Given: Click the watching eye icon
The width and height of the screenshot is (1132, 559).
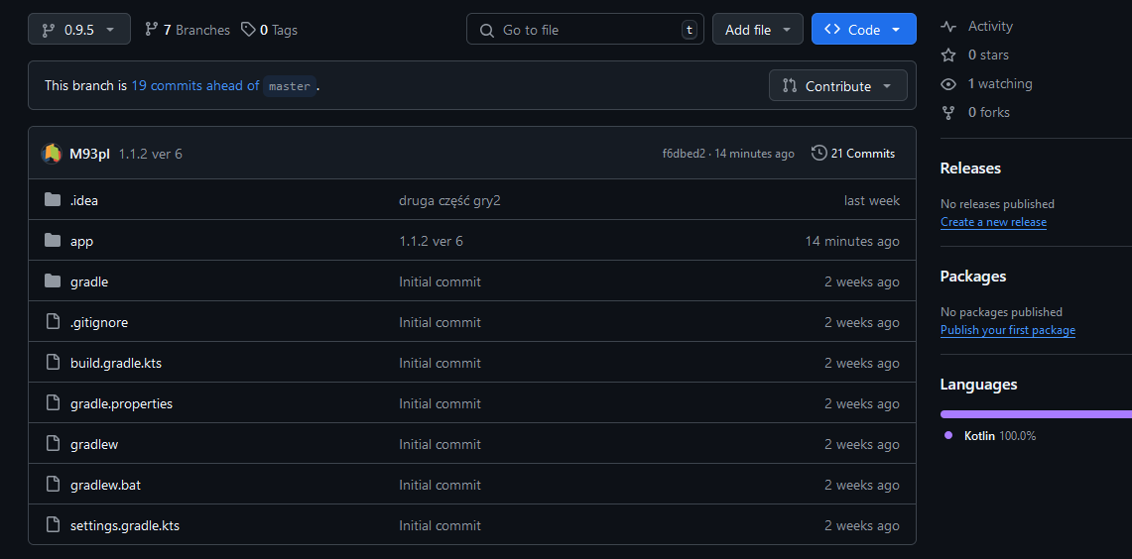Looking at the screenshot, I should (x=948, y=84).
